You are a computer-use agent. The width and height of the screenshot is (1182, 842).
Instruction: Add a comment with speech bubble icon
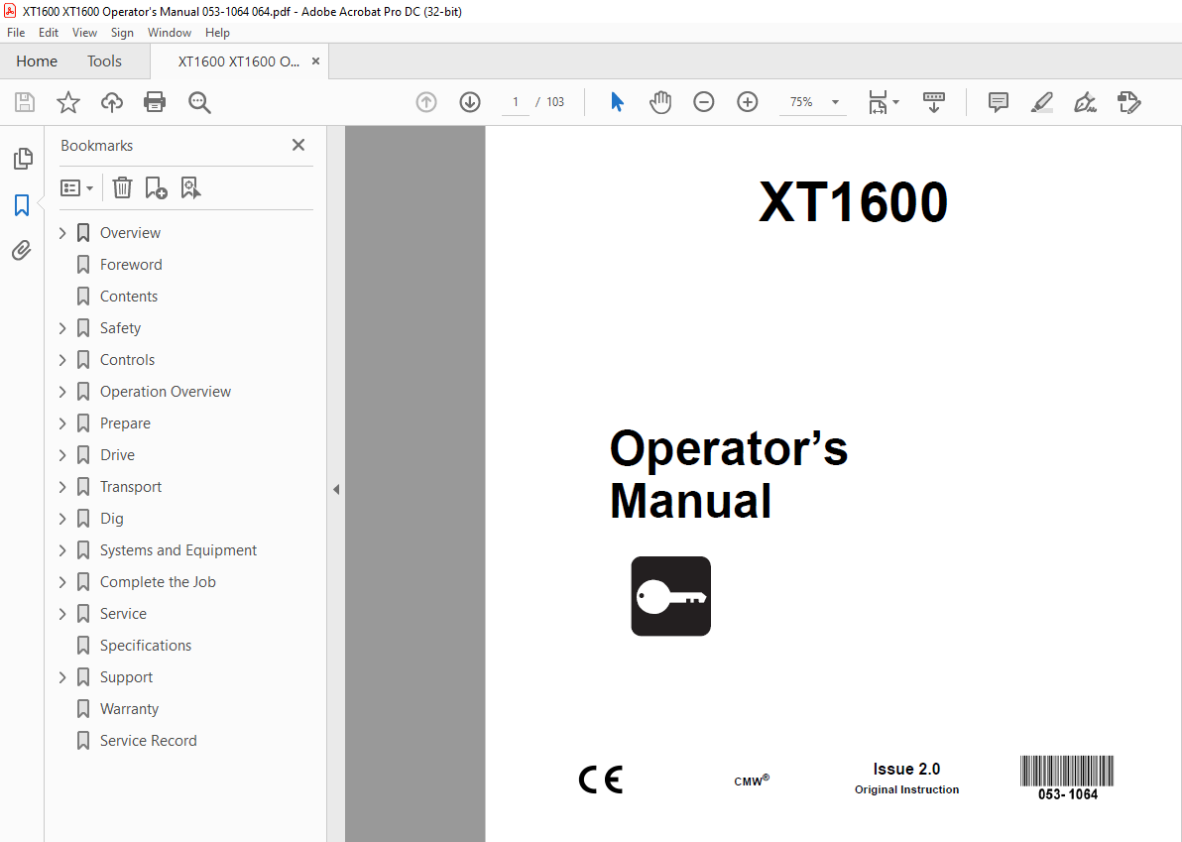pos(999,102)
